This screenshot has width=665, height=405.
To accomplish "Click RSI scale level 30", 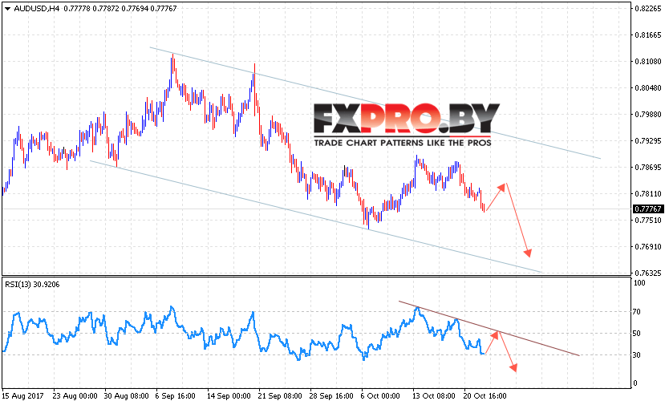I will click(636, 355).
